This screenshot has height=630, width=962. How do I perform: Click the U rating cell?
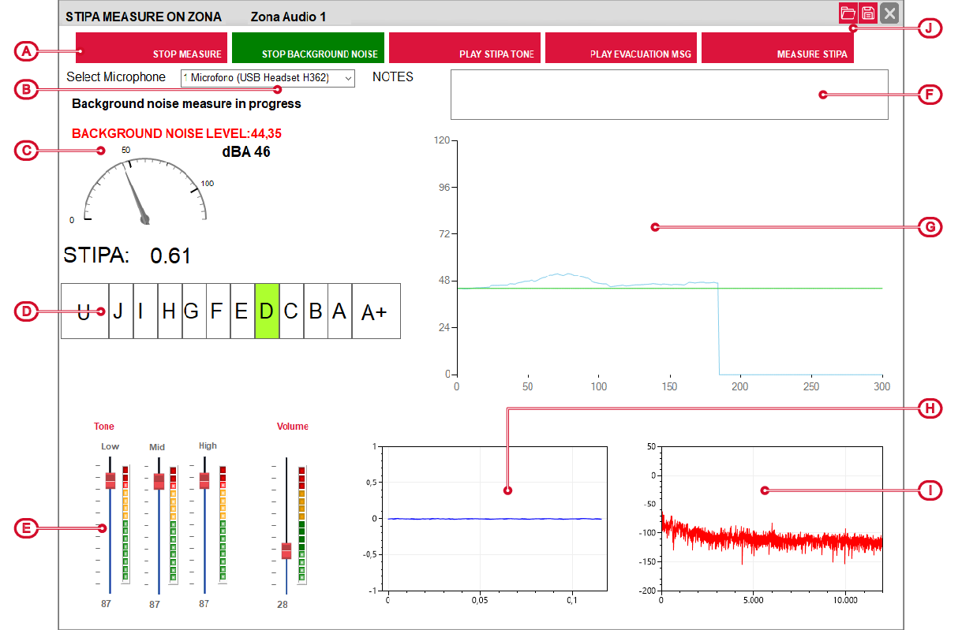(x=84, y=311)
